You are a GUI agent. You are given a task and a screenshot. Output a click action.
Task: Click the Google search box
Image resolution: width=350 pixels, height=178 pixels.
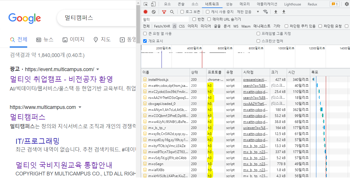[x=97, y=18]
